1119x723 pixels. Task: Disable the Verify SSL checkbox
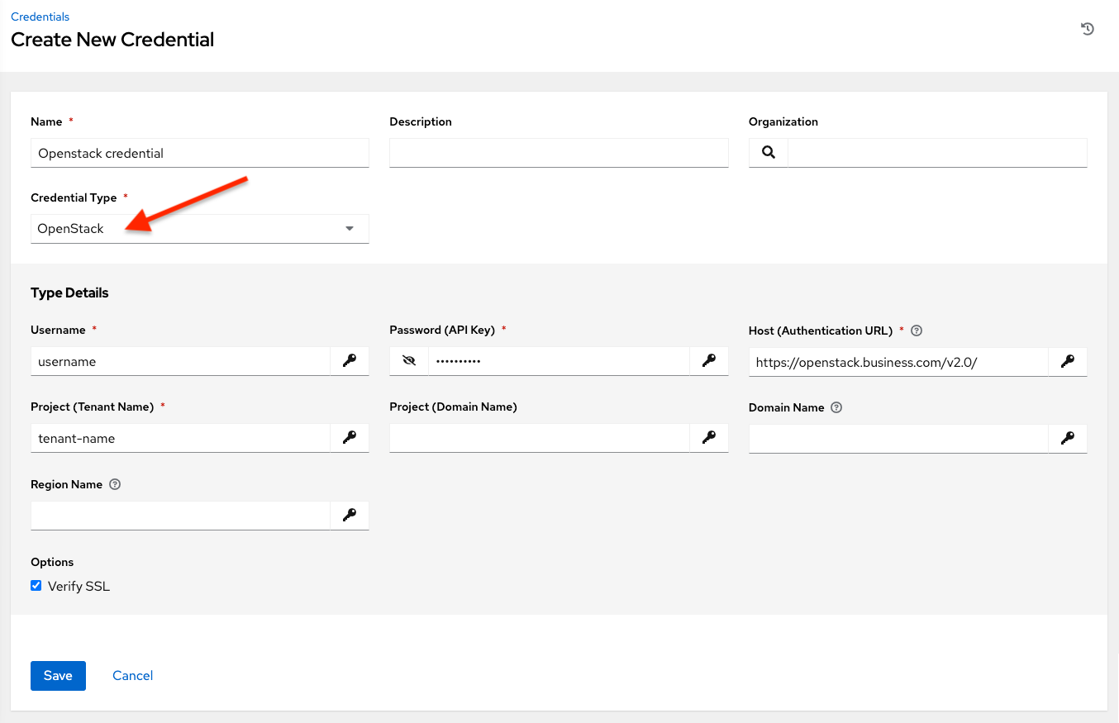point(36,585)
